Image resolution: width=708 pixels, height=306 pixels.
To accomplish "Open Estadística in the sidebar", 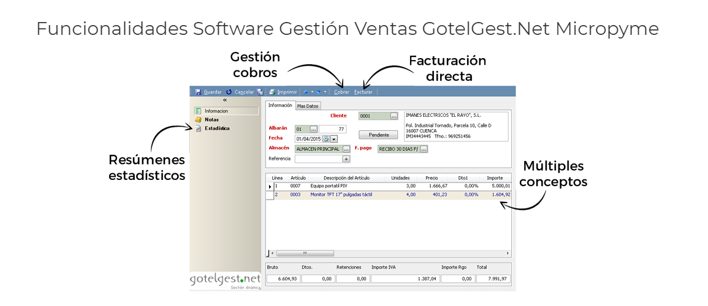I will [216, 129].
